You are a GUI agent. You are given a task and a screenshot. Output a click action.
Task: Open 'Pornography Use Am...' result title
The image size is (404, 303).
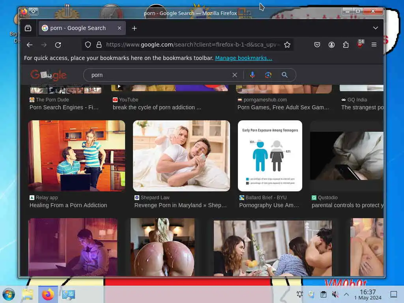(x=269, y=205)
